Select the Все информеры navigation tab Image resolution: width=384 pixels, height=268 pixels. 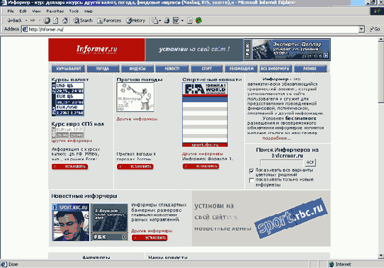276,69
